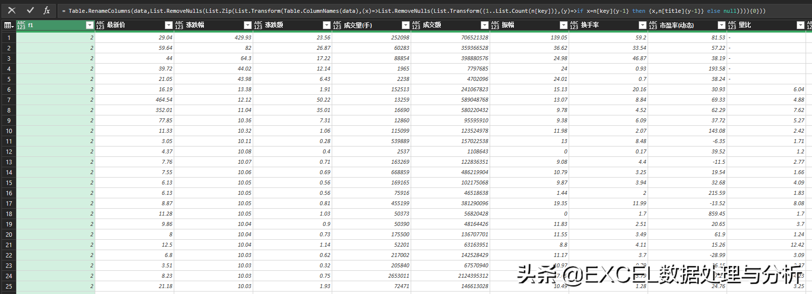Select the f1 column header
The image size is (812, 294).
[x=55, y=25]
